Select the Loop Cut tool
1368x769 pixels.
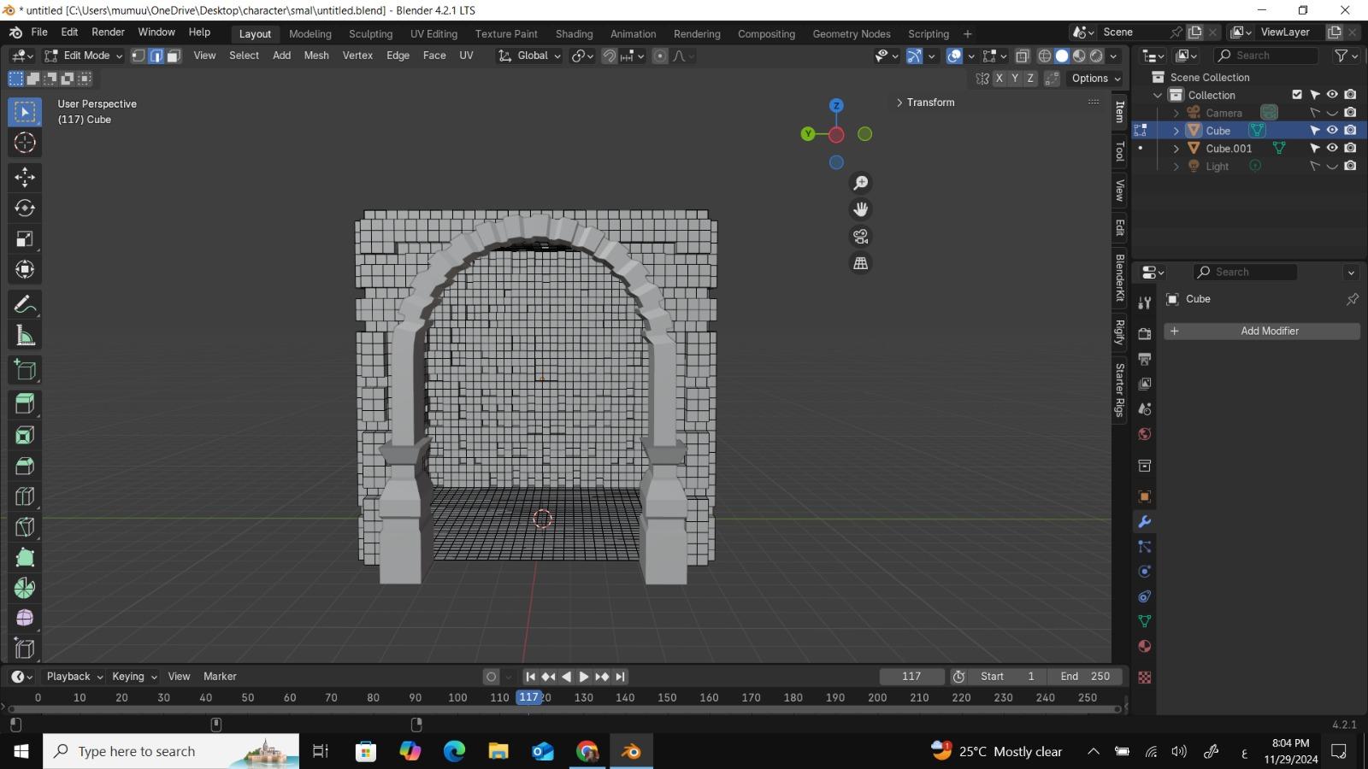pos(25,496)
